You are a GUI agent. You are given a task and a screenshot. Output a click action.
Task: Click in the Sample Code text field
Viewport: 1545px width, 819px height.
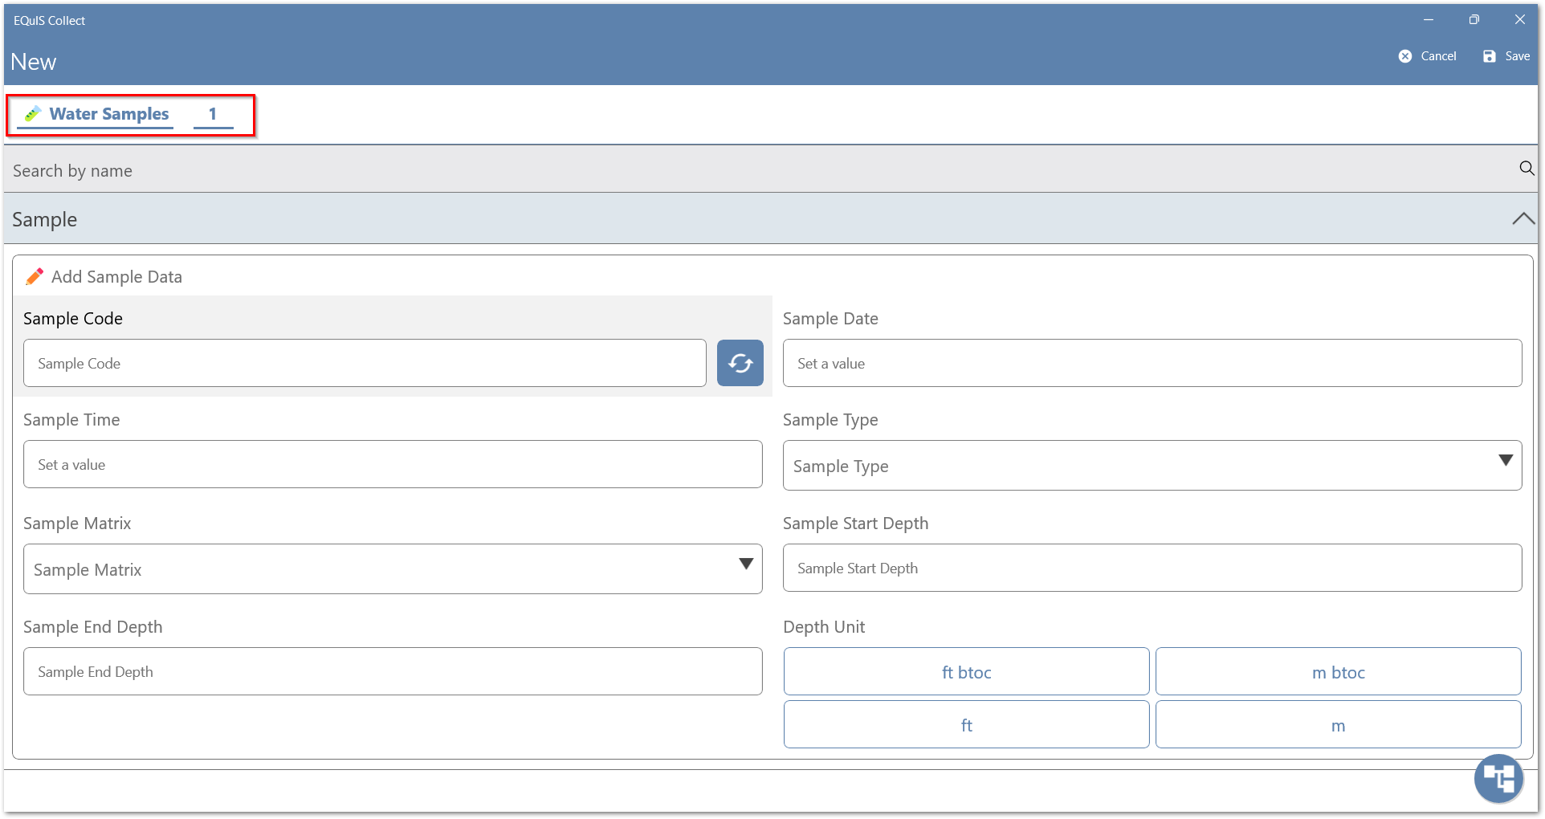coord(365,363)
